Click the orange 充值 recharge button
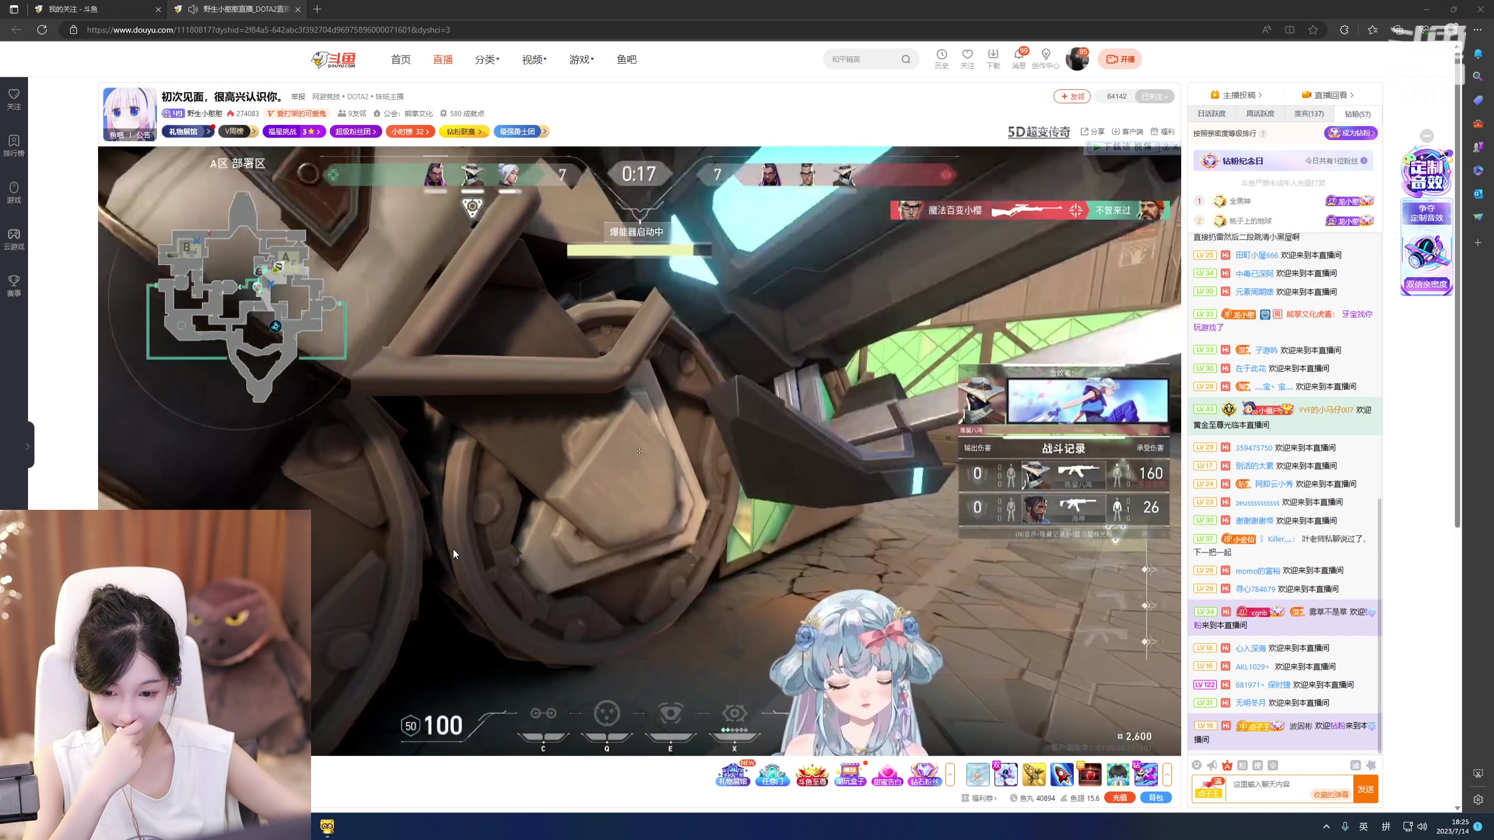The image size is (1494, 840). (1120, 797)
